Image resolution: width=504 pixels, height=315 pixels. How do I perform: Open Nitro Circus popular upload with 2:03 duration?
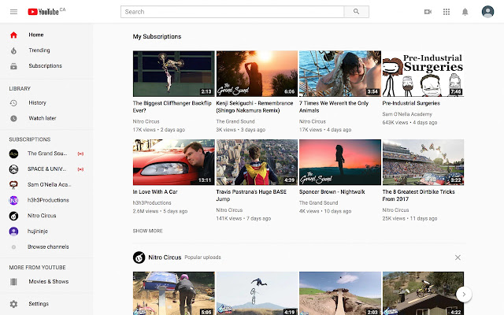click(340, 293)
